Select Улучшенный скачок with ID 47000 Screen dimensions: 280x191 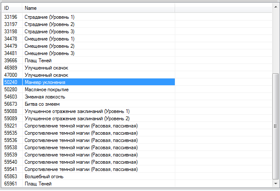[46, 75]
